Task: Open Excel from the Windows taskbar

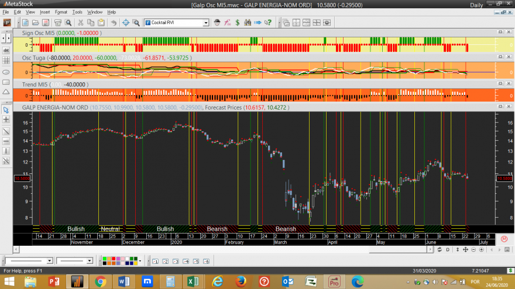Action: tap(191, 282)
